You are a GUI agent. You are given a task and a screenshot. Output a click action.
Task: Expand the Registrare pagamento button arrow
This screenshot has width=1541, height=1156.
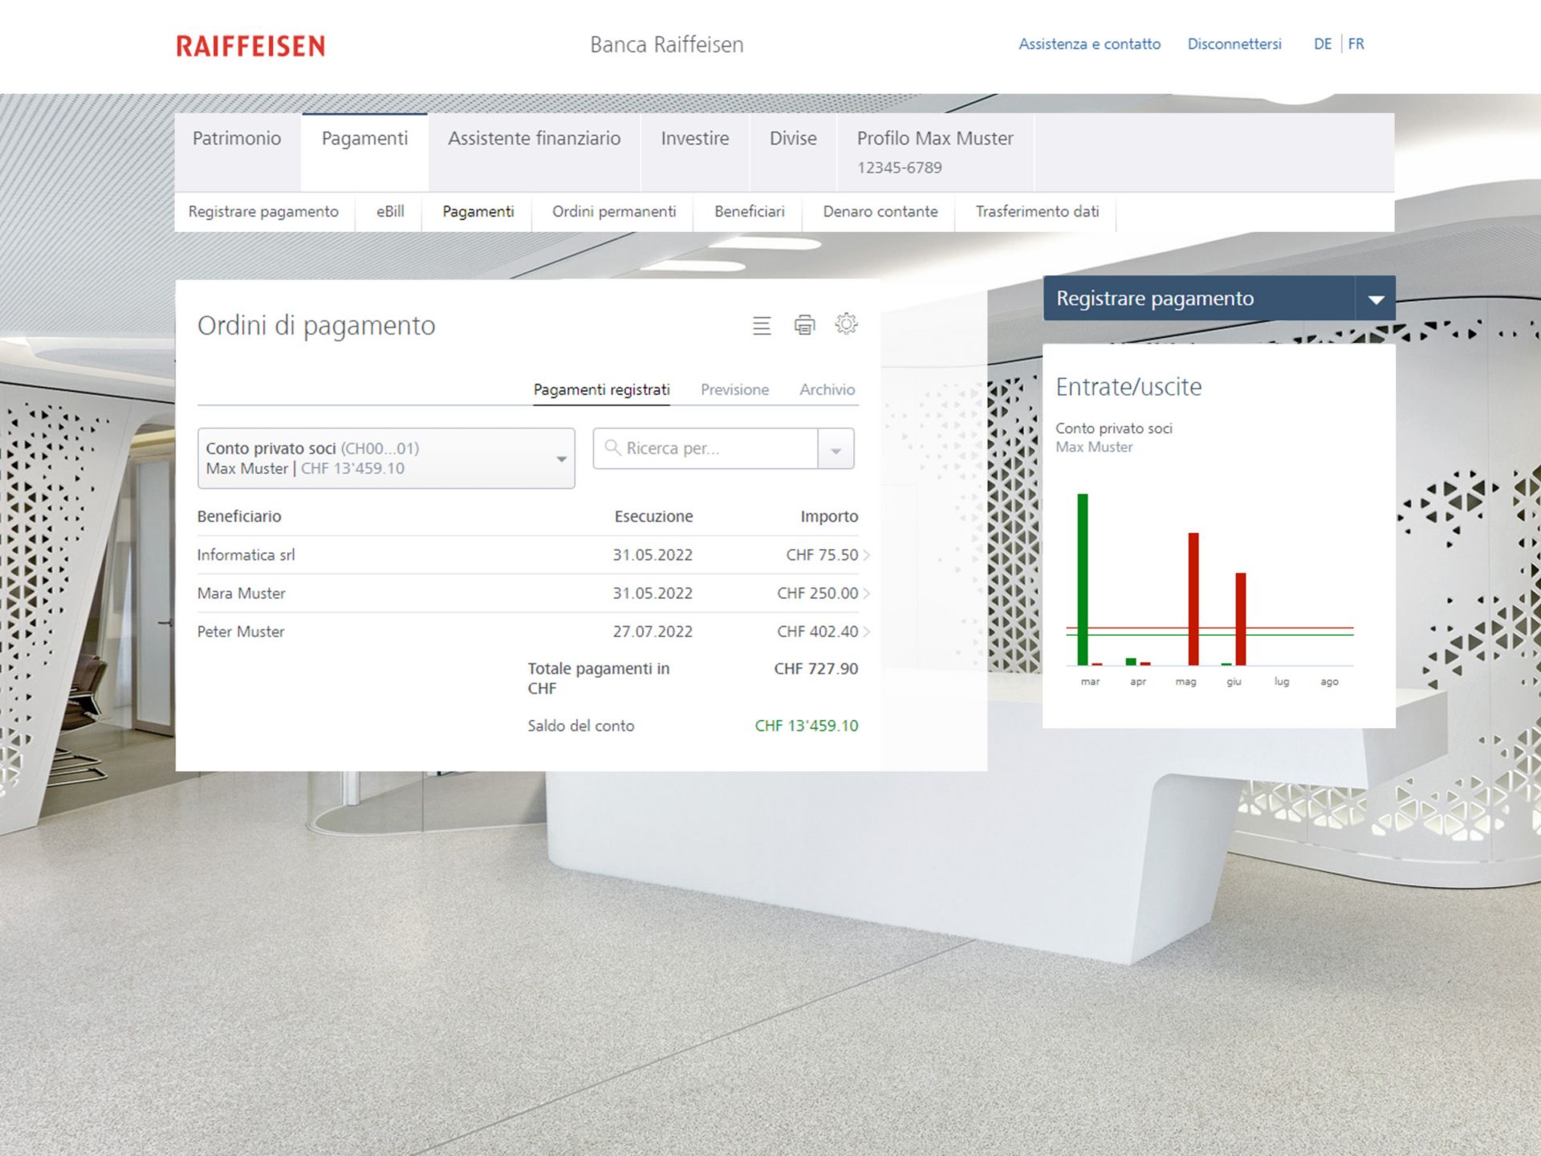[1376, 299]
